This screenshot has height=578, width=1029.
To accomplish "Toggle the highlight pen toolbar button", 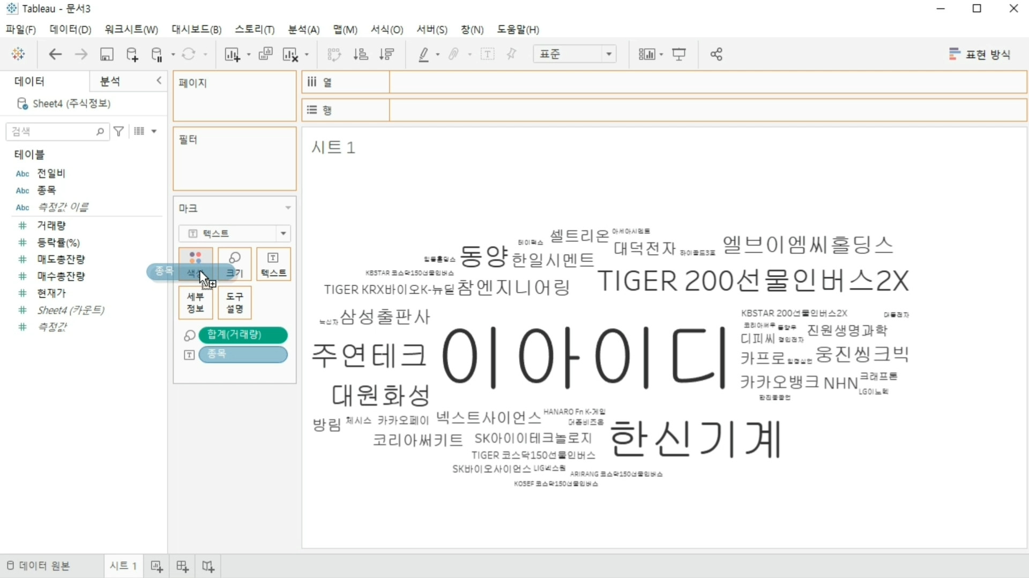I will click(423, 54).
